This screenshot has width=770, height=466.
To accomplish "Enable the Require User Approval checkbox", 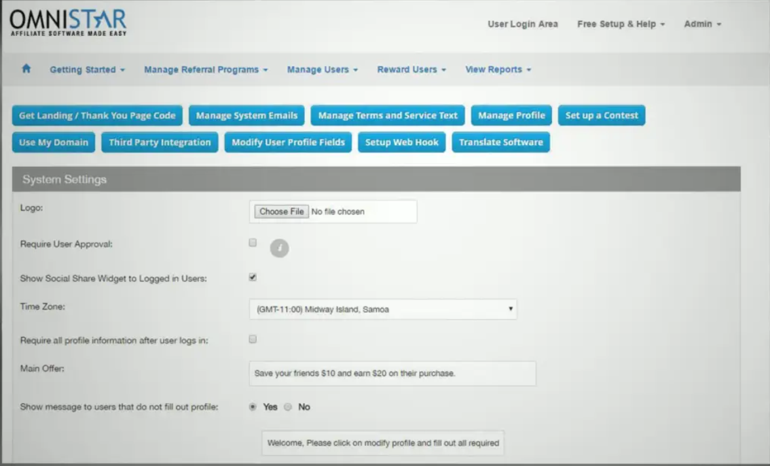I will (x=252, y=242).
